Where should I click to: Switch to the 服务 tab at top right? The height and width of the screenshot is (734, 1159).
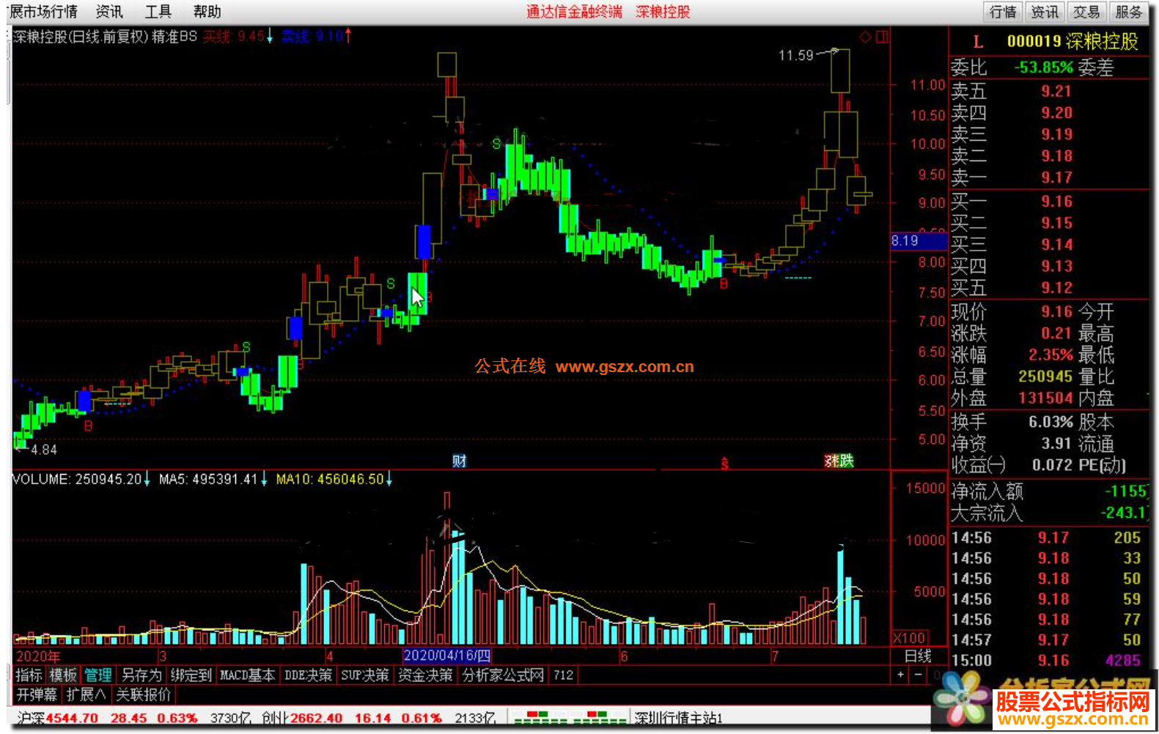(x=1128, y=12)
